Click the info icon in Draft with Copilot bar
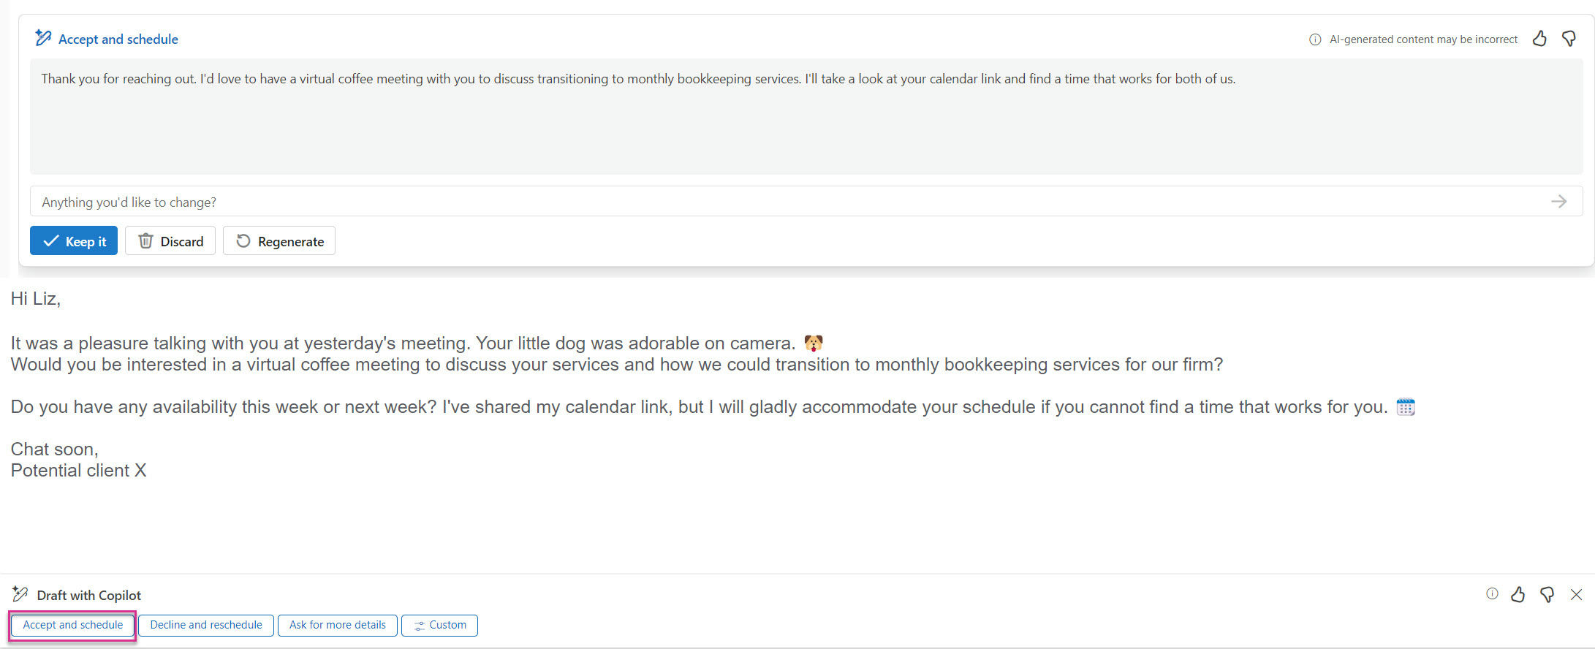 pyautogui.click(x=1492, y=594)
